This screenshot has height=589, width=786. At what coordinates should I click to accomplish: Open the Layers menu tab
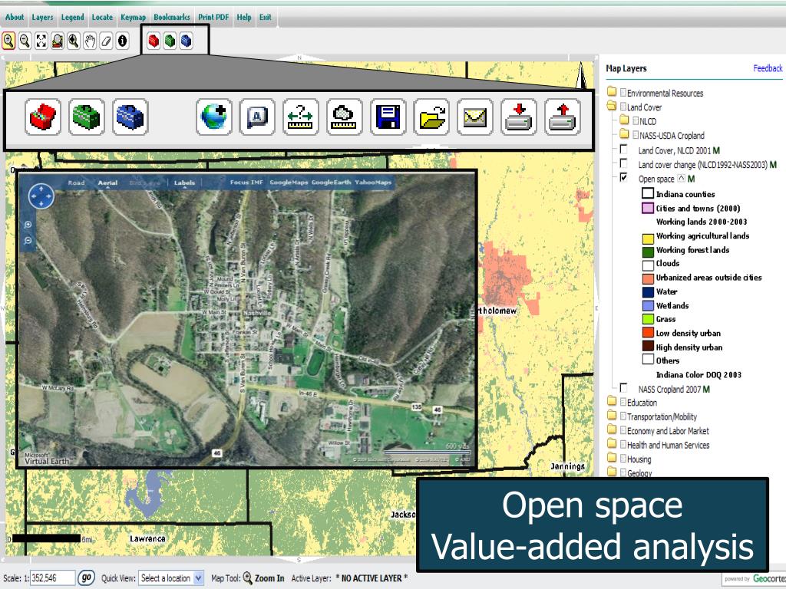click(42, 17)
